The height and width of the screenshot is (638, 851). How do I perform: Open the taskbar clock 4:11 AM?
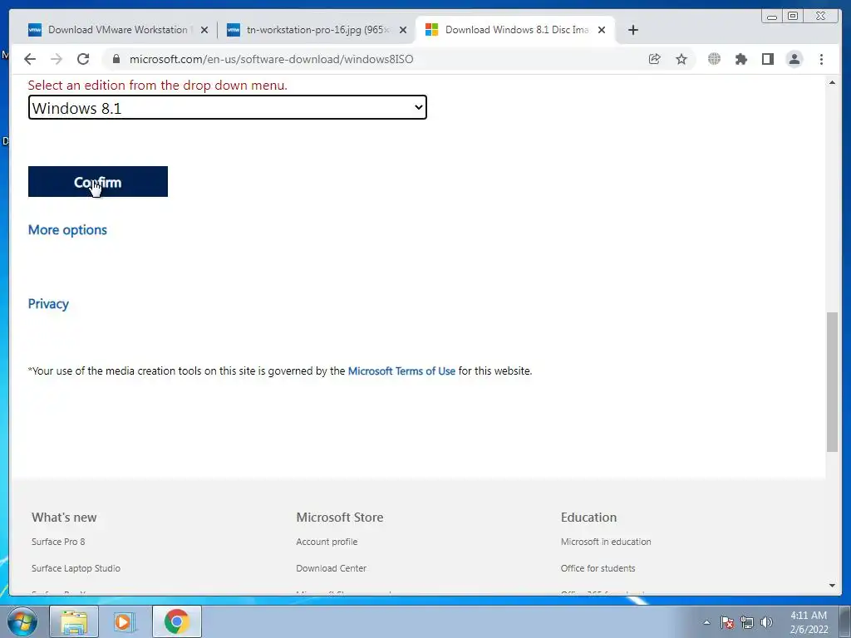coord(809,622)
